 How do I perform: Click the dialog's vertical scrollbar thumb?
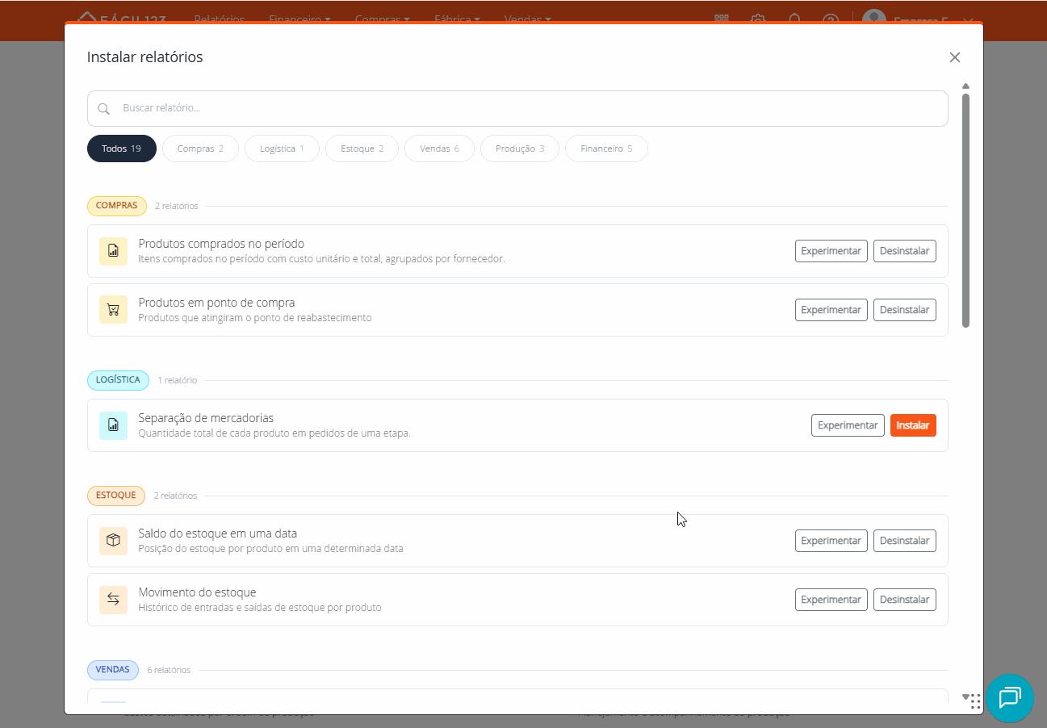point(965,211)
